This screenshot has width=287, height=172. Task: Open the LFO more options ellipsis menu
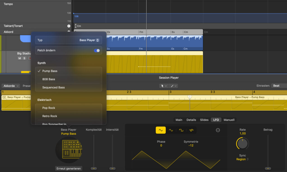click(218, 130)
